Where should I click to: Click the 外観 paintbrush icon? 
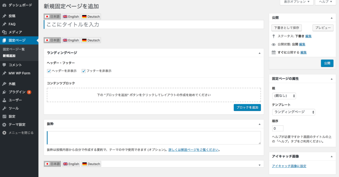pyautogui.click(x=4, y=84)
